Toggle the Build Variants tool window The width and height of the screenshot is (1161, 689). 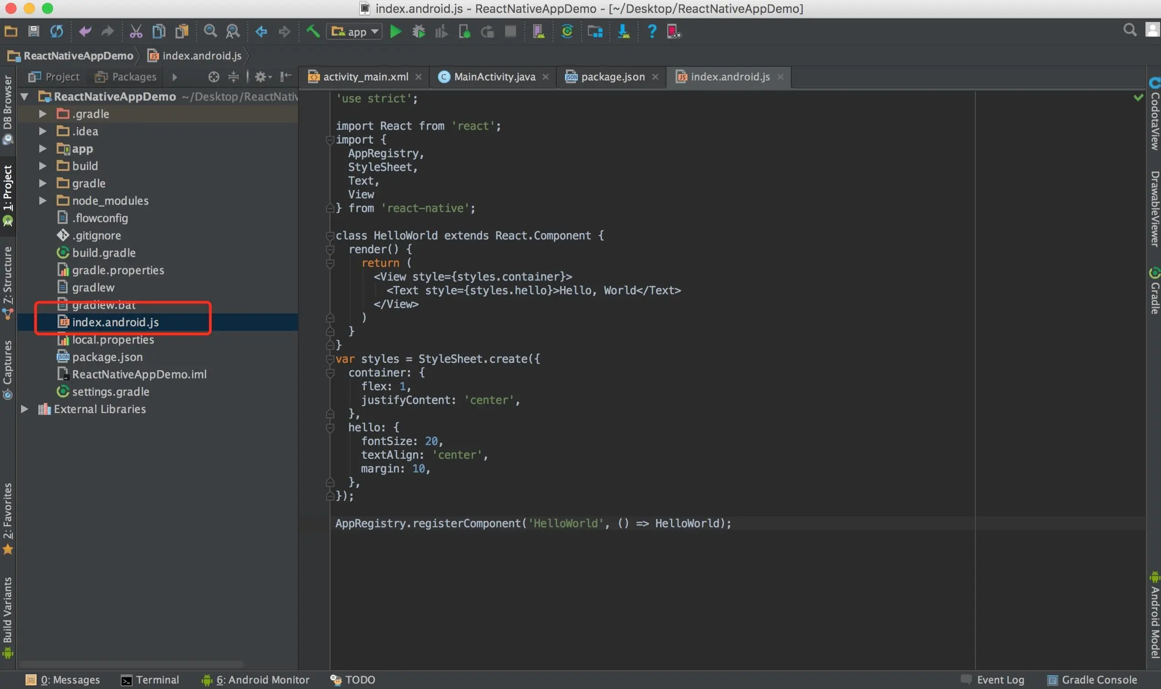pyautogui.click(x=7, y=618)
